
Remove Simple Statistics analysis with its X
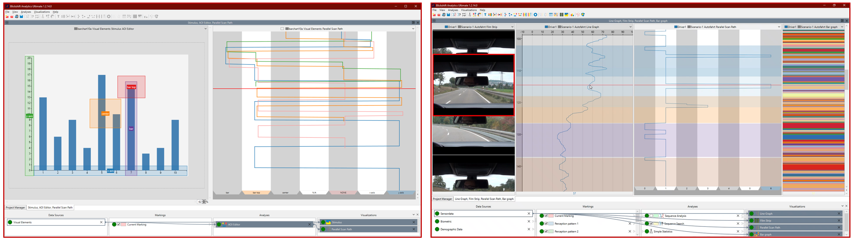738,231
